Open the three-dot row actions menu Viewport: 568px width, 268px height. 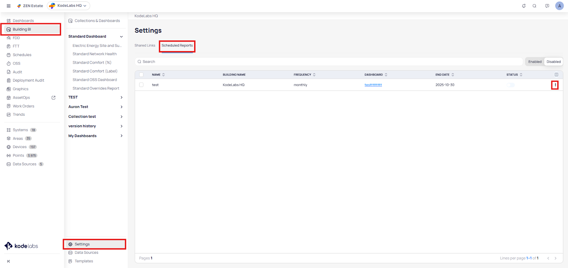tap(555, 85)
